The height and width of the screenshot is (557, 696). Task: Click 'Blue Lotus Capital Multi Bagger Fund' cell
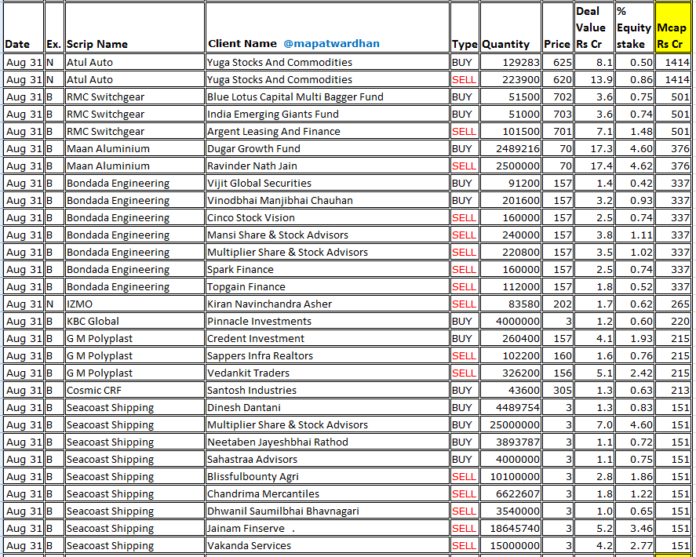327,96
